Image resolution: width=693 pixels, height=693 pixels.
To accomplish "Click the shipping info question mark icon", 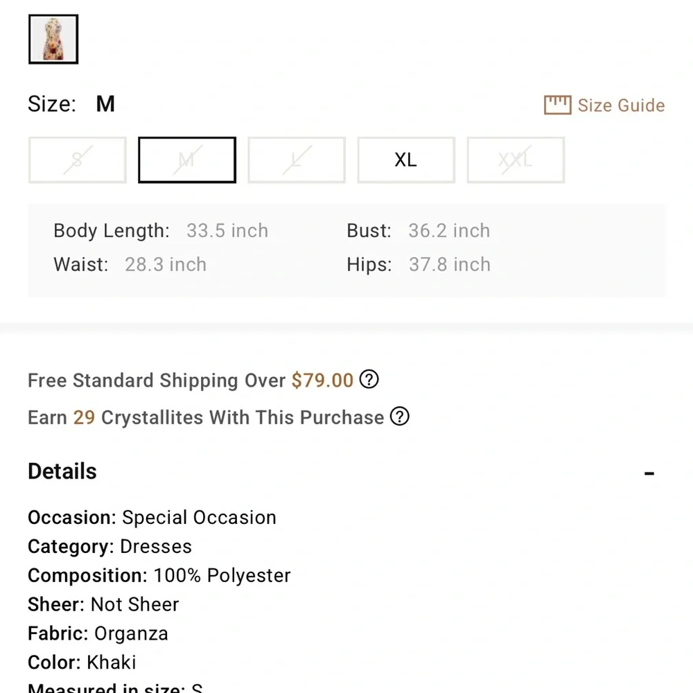I will 369,380.
